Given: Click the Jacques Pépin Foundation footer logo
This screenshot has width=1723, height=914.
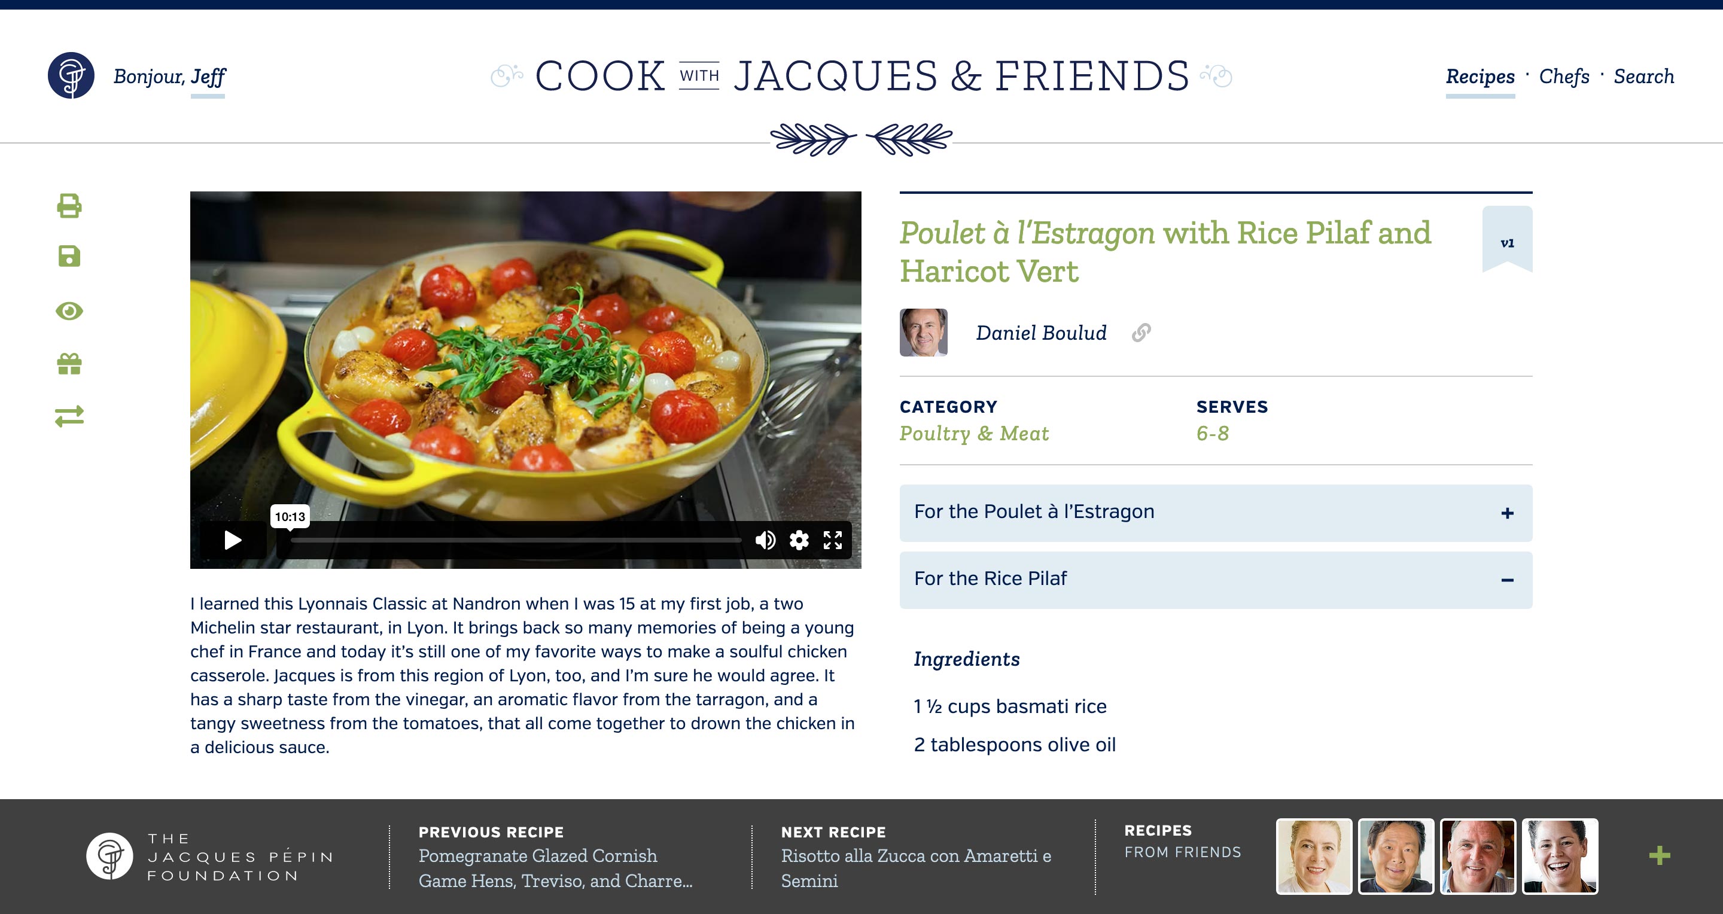Looking at the screenshot, I should pos(210,857).
